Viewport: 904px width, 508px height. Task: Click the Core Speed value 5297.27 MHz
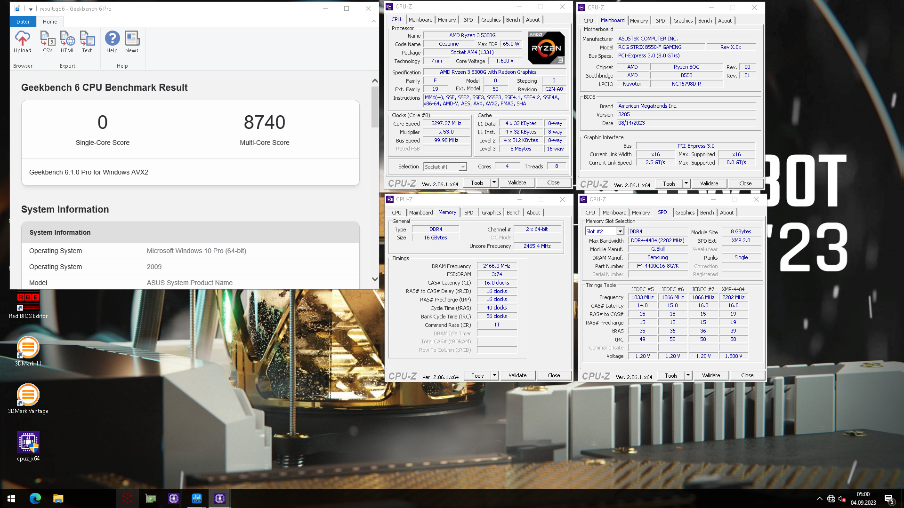[x=446, y=123]
